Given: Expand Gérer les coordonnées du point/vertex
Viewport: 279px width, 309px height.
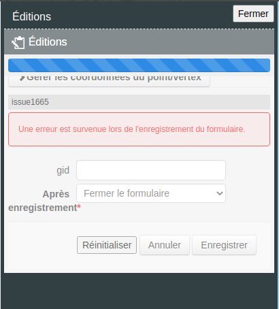Looking at the screenshot, I should pyautogui.click(x=109, y=81).
